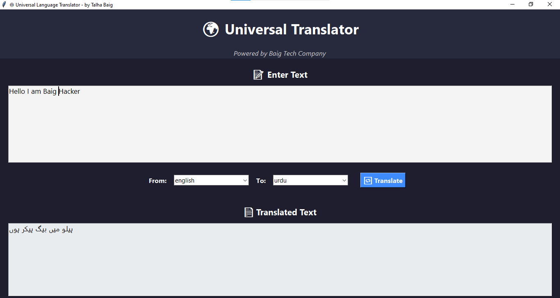
Task: Minimize the translator window
Action: [x=512, y=5]
